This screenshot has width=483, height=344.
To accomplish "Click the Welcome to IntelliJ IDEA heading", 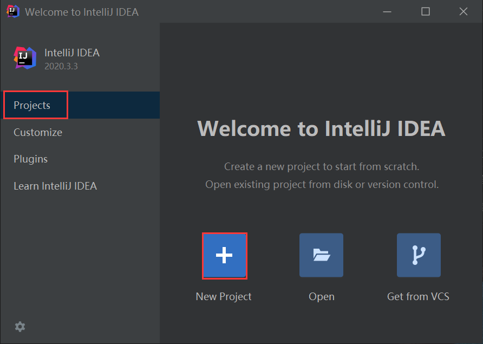I will [x=321, y=128].
